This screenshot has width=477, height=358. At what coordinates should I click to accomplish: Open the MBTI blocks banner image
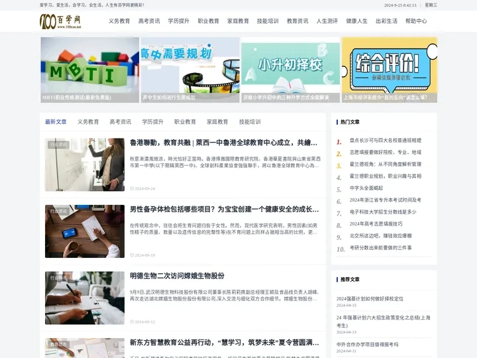click(x=89, y=70)
